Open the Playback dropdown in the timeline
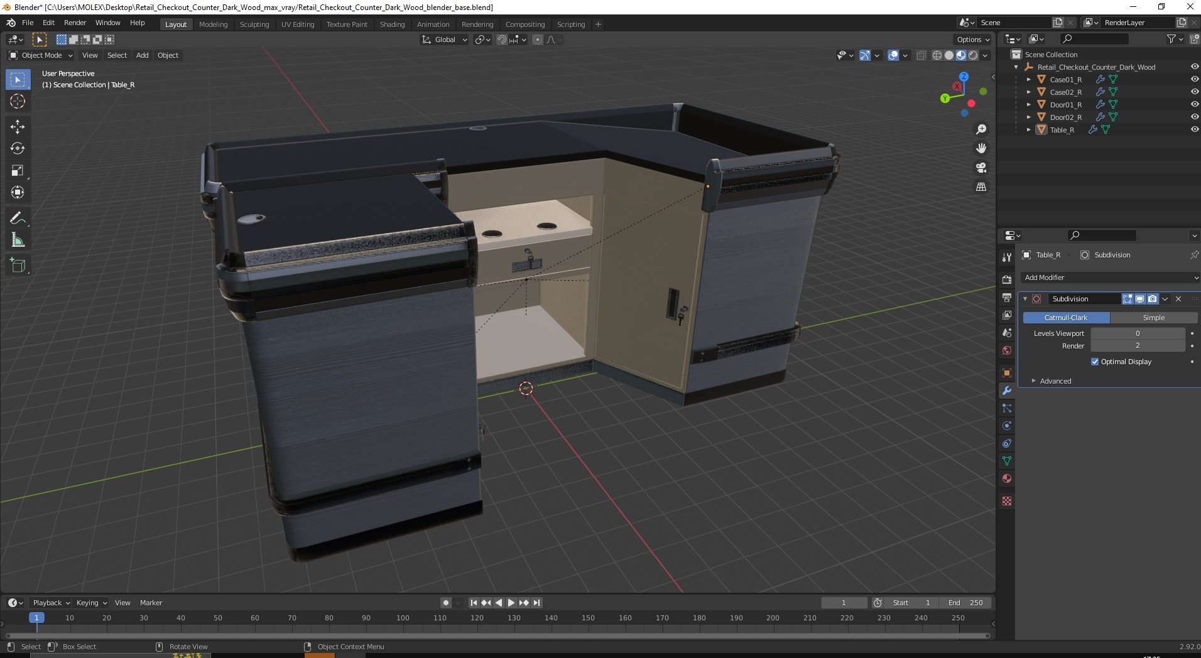This screenshot has height=658, width=1201. click(x=52, y=603)
